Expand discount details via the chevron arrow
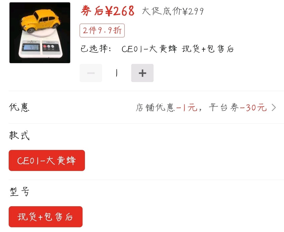 coord(274,107)
